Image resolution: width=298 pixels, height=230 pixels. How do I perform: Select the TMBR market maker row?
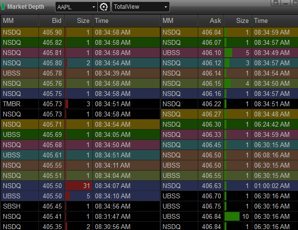[x=80, y=104]
